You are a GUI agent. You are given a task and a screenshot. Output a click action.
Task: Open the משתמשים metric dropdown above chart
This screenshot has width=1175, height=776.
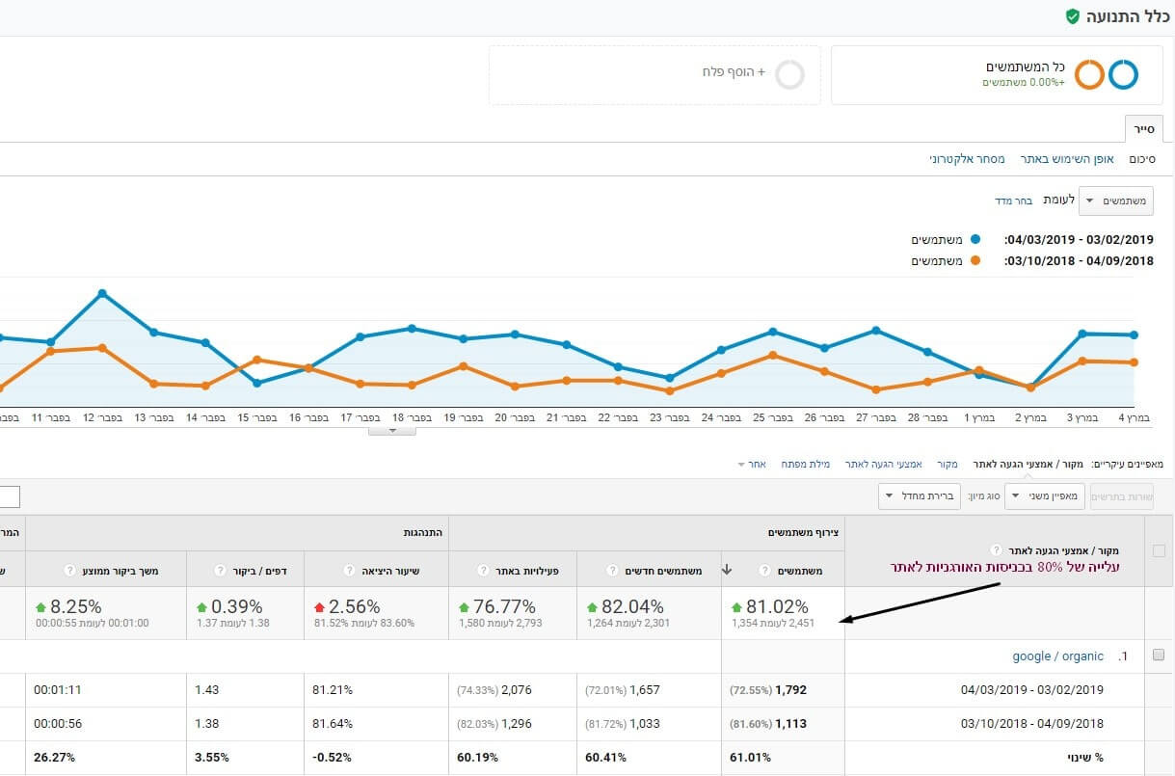(1115, 201)
